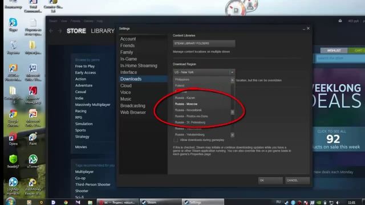The image size is (365, 205).
Task: Switch to Yandex browser taskbar button
Action: (117, 202)
